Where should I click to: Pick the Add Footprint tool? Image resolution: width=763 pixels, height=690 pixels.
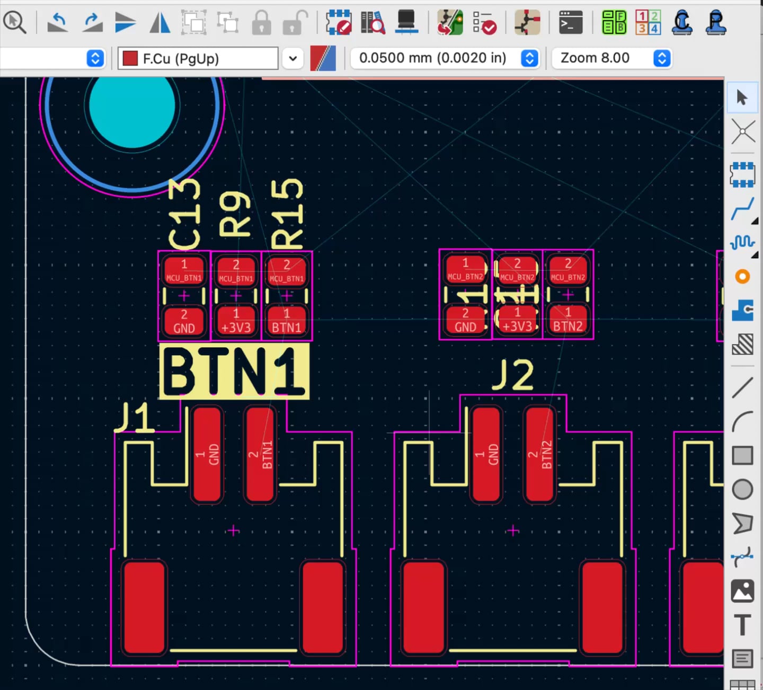(x=742, y=174)
